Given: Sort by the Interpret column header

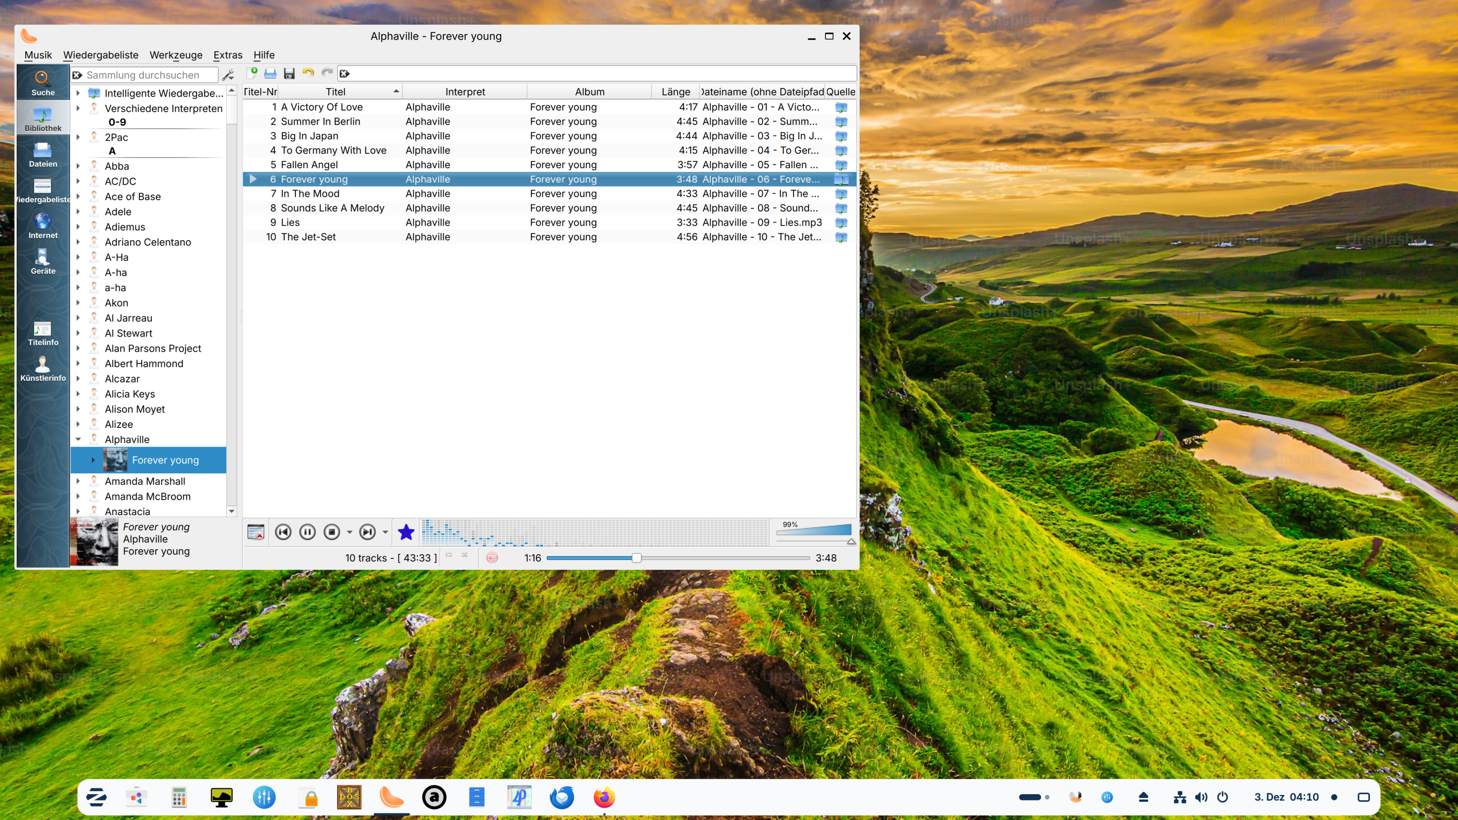Looking at the screenshot, I should pos(465,92).
